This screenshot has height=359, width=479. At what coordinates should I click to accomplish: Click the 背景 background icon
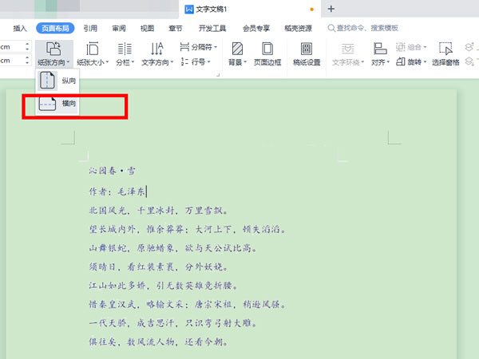coord(237,49)
